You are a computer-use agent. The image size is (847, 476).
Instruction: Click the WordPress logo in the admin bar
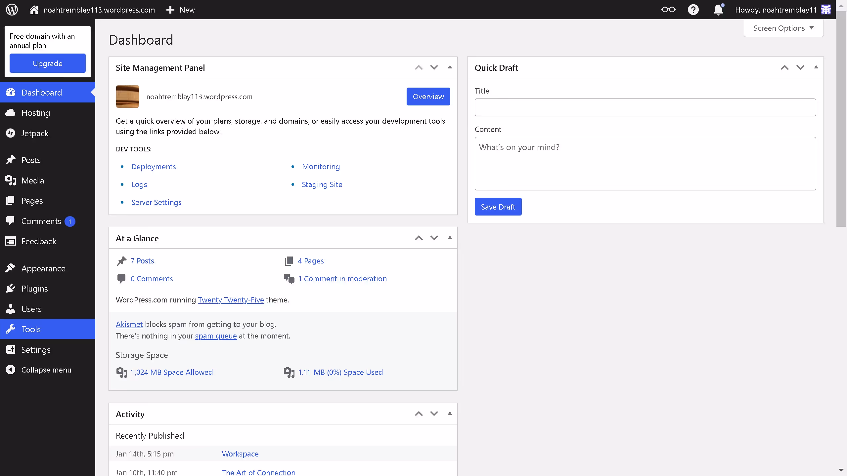tap(12, 10)
